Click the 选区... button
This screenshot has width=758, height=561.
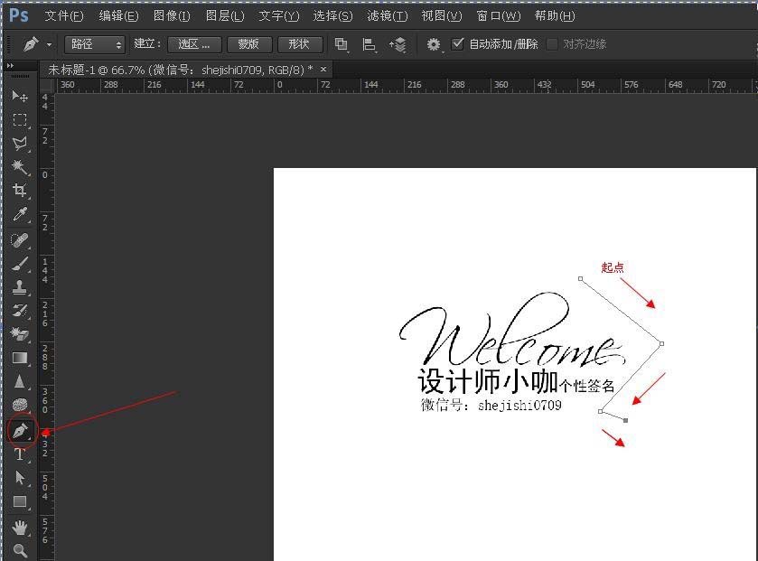[194, 44]
